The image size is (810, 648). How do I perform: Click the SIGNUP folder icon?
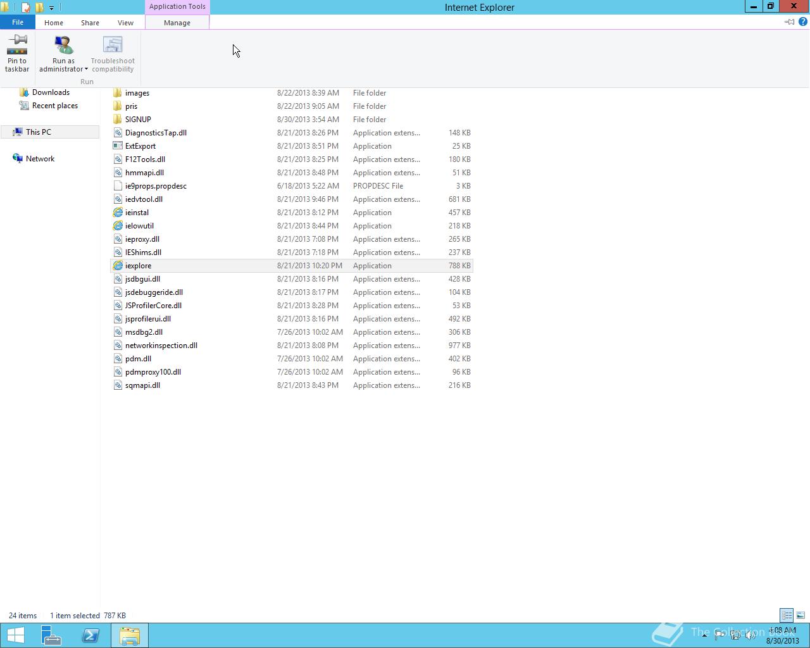tap(118, 120)
